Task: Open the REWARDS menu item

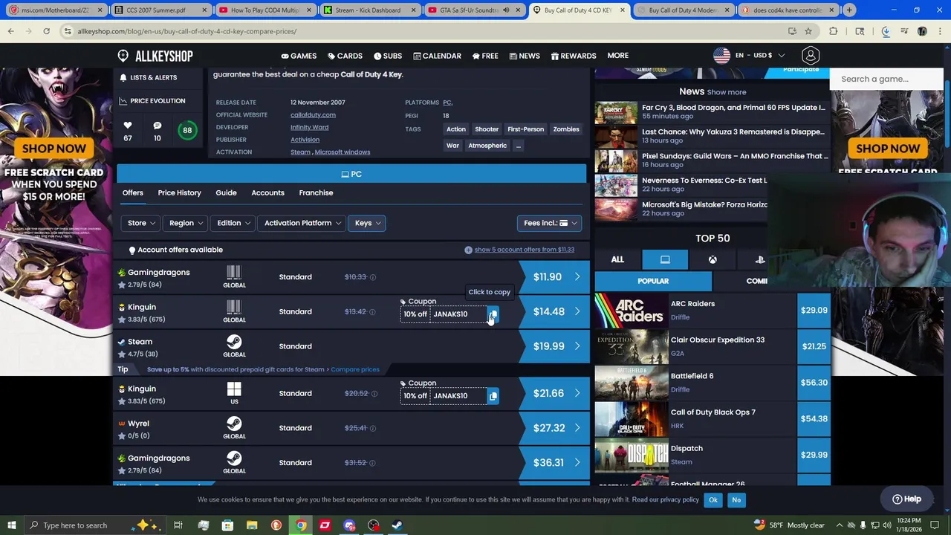Action: pos(573,56)
